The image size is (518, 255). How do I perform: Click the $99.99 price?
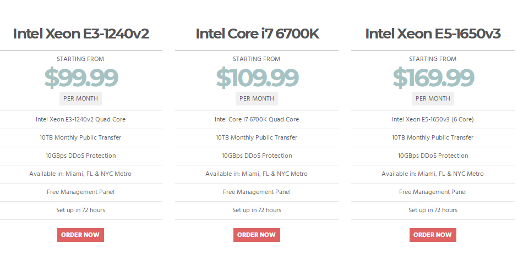81,78
